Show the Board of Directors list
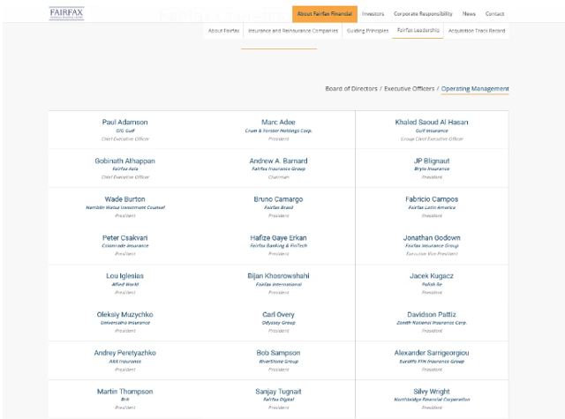Screen dimensions: 565x419 tap(351, 89)
